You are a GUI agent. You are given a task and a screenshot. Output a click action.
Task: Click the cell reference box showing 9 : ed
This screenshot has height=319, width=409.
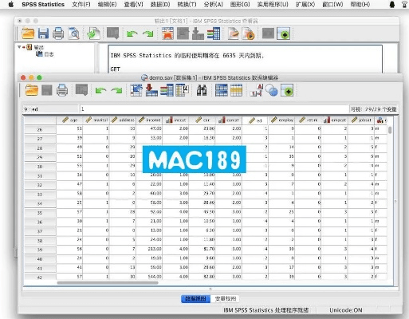pyautogui.click(x=50, y=109)
